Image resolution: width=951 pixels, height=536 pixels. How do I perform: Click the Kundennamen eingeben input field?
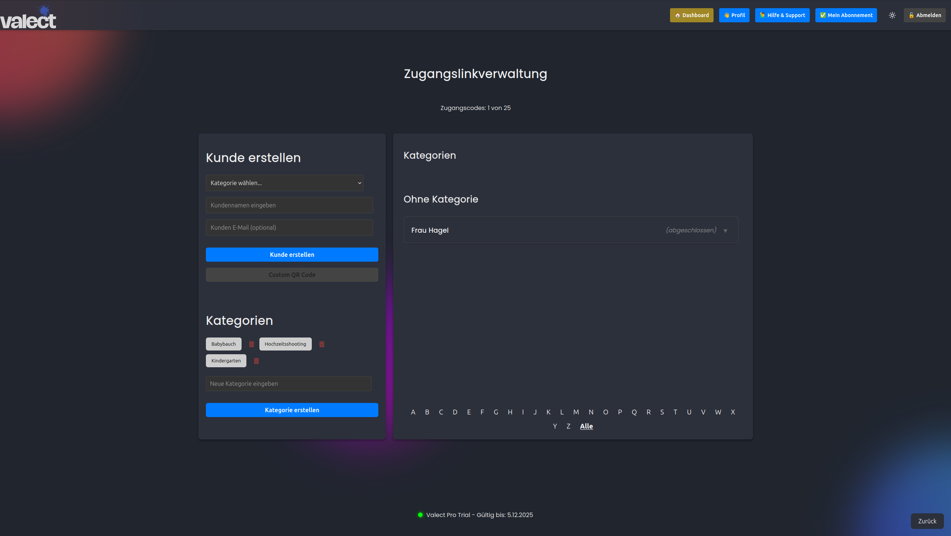[x=289, y=205]
